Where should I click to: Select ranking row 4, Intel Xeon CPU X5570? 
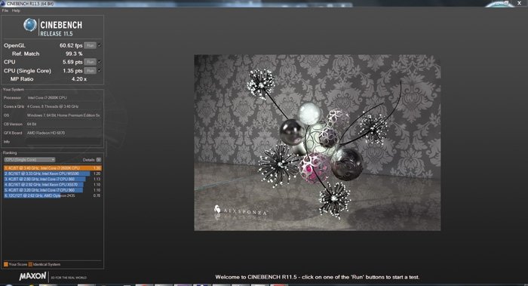tap(53, 185)
